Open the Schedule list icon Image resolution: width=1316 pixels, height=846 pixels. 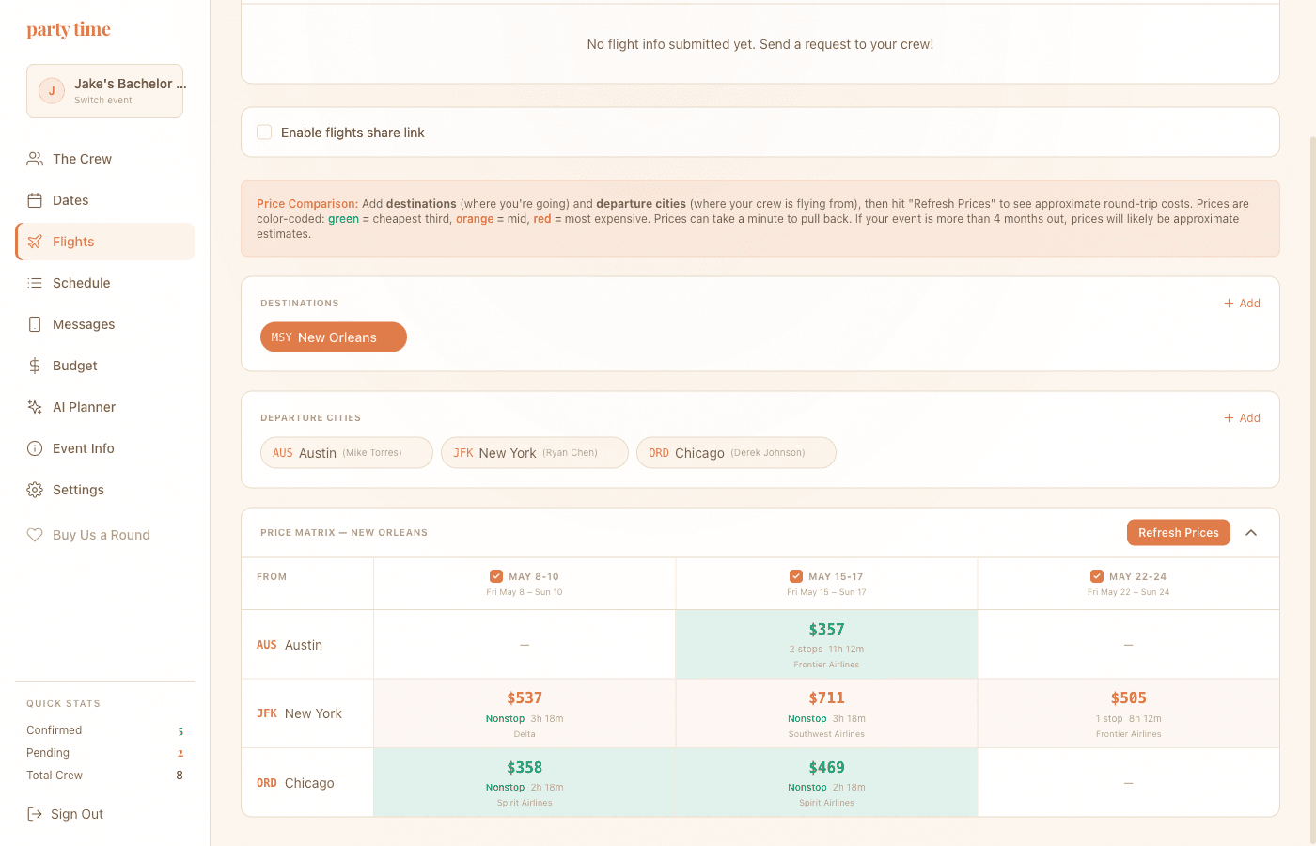(x=35, y=282)
